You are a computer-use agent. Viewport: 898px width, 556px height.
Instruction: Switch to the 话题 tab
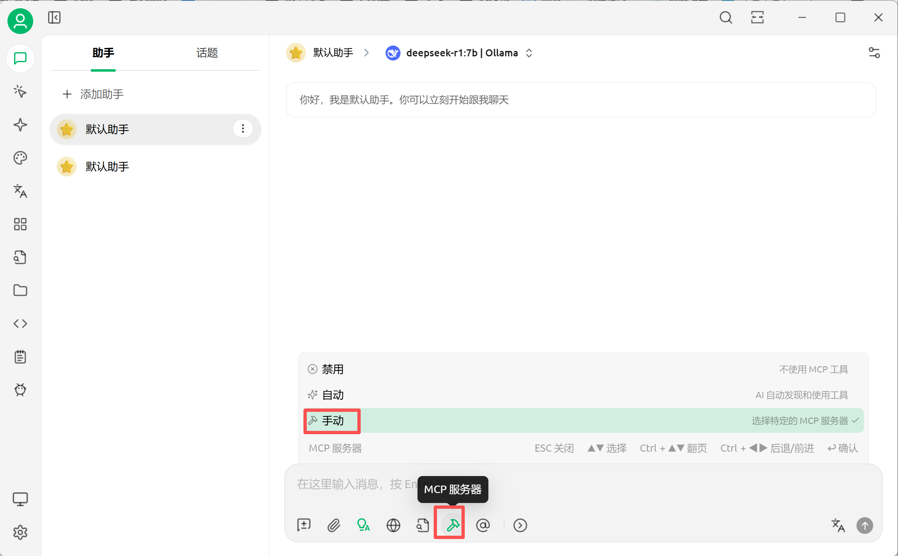tap(207, 53)
